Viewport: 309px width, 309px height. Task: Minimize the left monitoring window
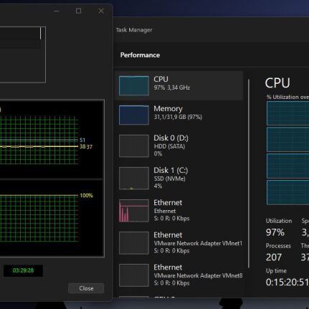pos(57,11)
